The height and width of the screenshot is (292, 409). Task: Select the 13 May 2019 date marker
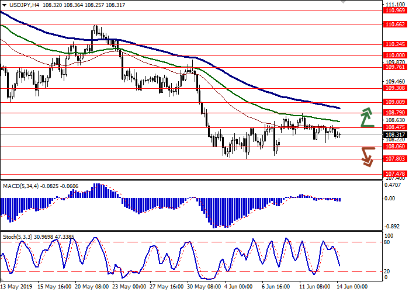(x=16, y=287)
